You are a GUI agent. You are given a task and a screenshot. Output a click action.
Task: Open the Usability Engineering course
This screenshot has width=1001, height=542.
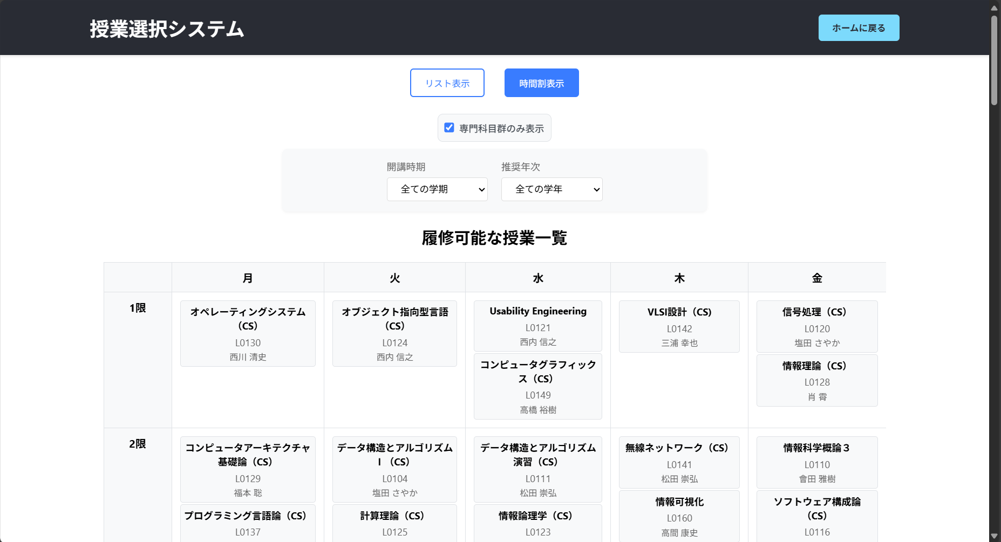click(x=537, y=326)
